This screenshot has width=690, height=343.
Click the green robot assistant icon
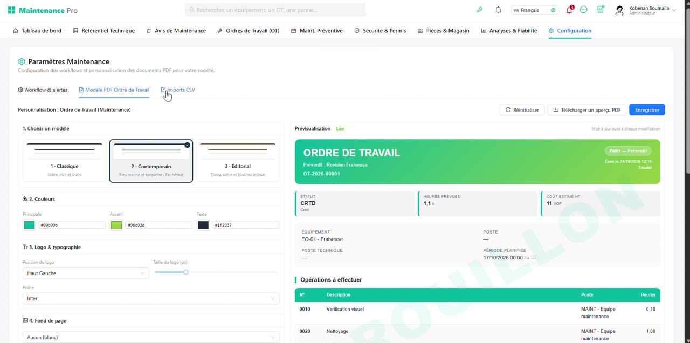point(601,10)
